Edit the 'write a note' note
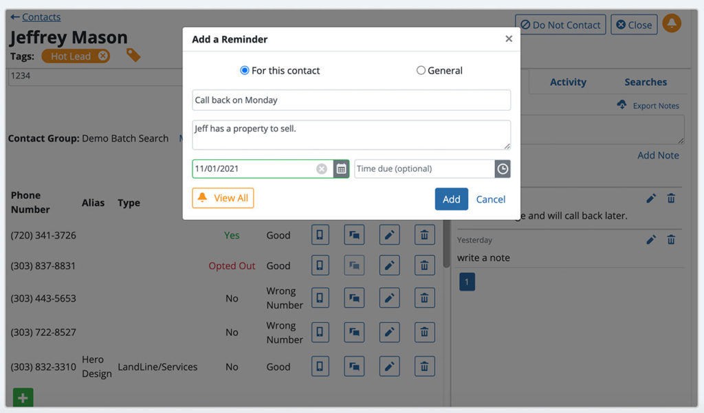 651,240
